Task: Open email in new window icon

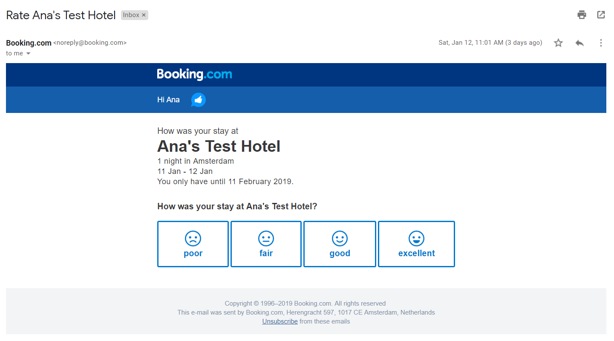Action: (601, 15)
